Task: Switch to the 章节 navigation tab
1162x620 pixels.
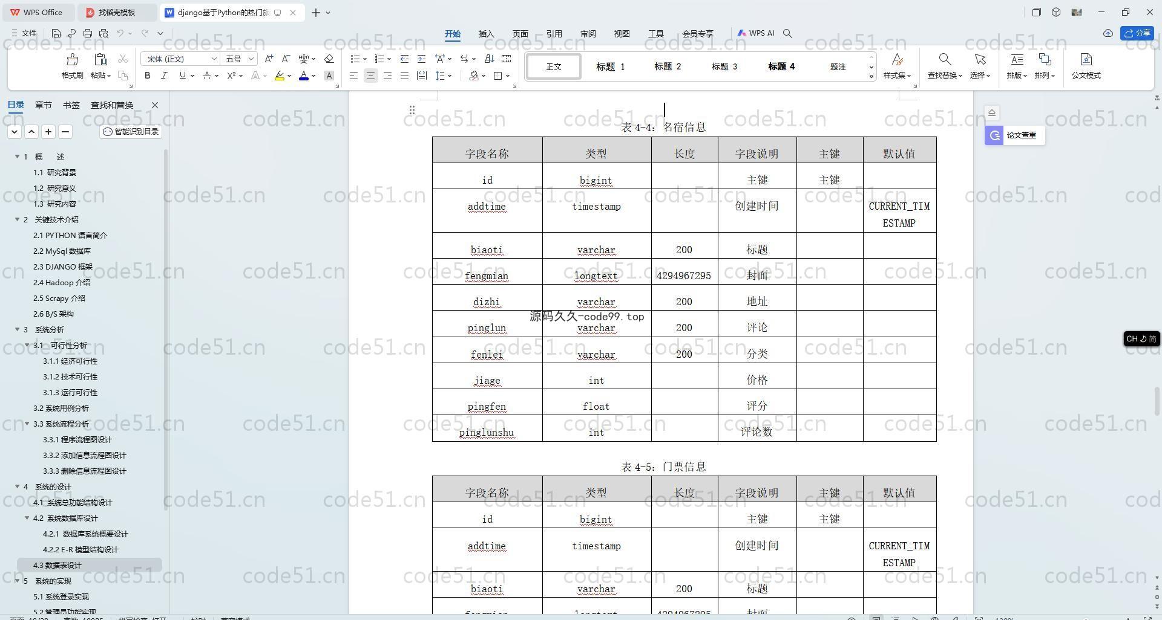Action: point(43,105)
